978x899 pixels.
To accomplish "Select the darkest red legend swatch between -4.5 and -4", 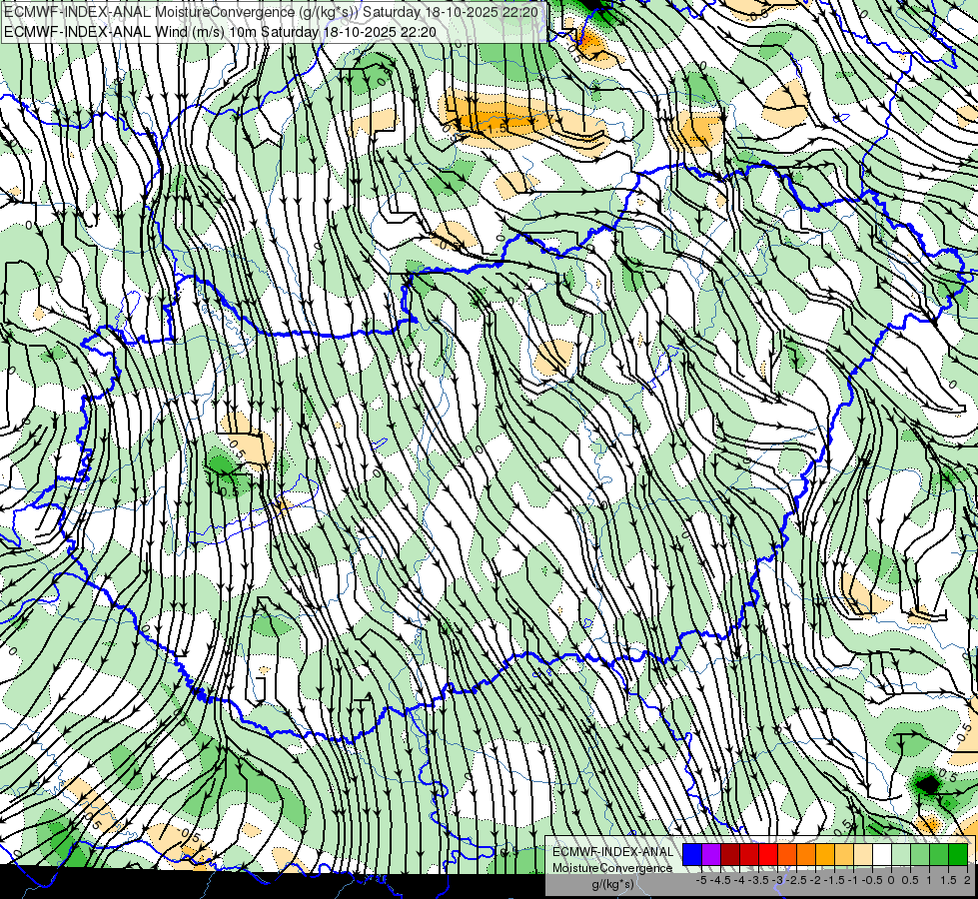I will 730,855.
